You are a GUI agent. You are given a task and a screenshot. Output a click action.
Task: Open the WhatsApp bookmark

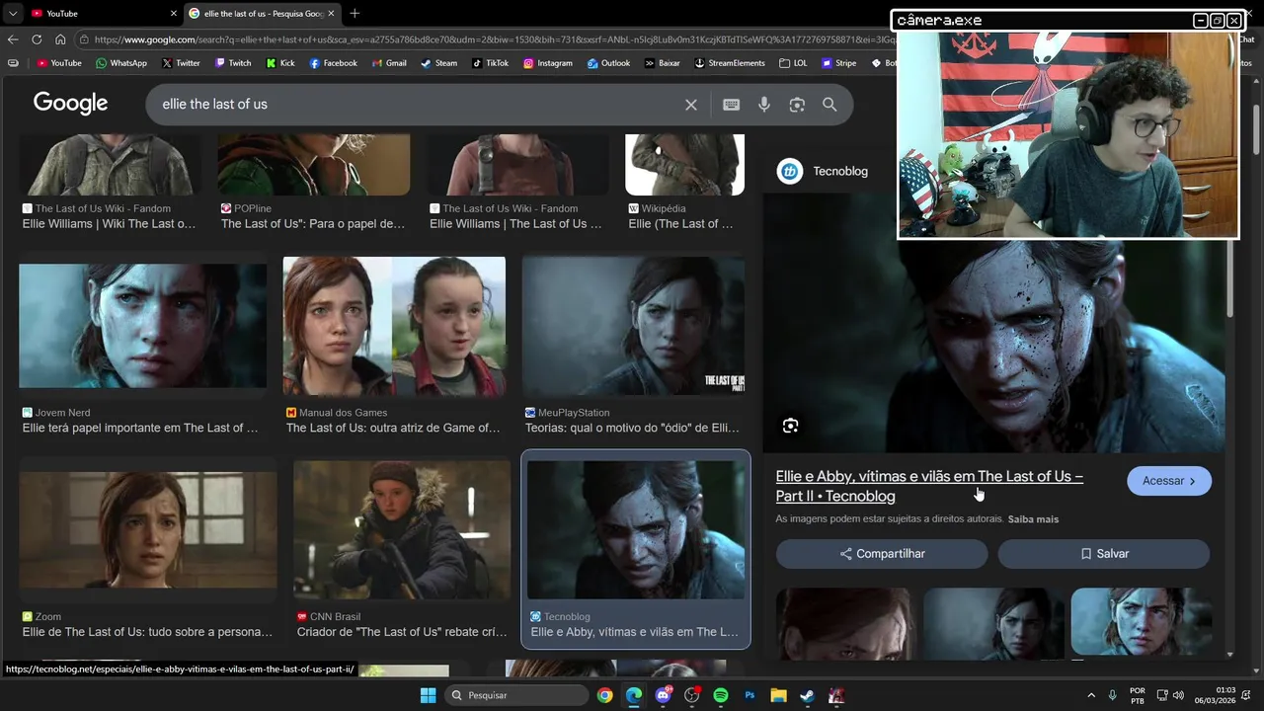[121, 63]
